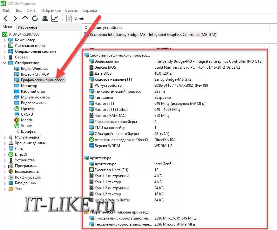
Task: Go up one level with the Up arrow
Action: (x=25, y=18)
